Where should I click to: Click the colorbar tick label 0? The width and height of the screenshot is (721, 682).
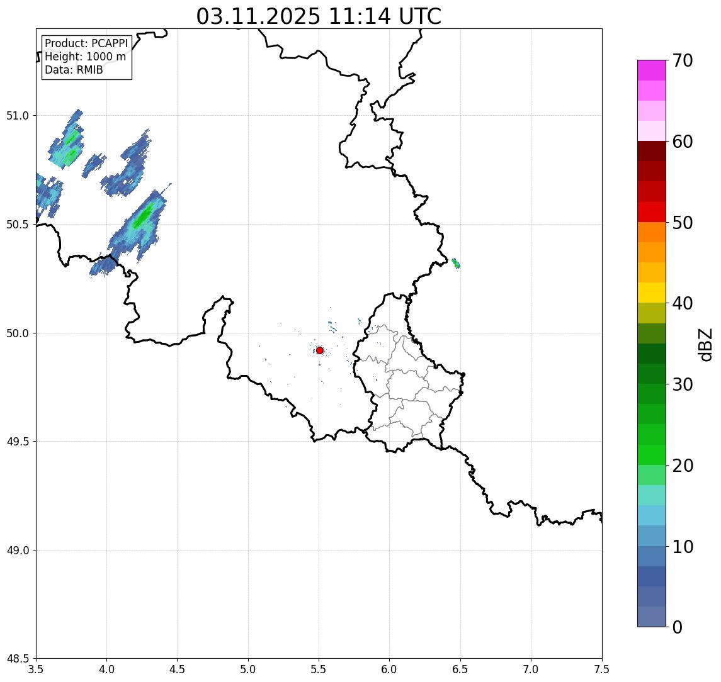tap(678, 627)
